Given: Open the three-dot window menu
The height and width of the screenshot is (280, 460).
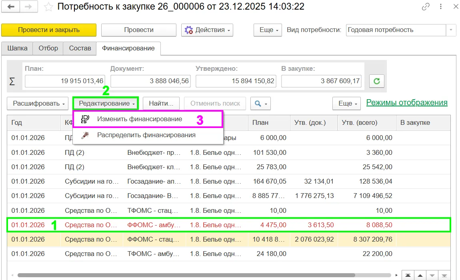Looking at the screenshot, I should click(441, 6).
